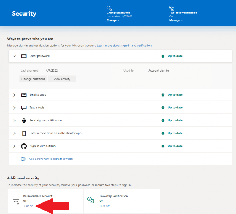This screenshot has height=214, width=236.
Task: Click Enter a code from an authenticator app label
Action: 56,133
